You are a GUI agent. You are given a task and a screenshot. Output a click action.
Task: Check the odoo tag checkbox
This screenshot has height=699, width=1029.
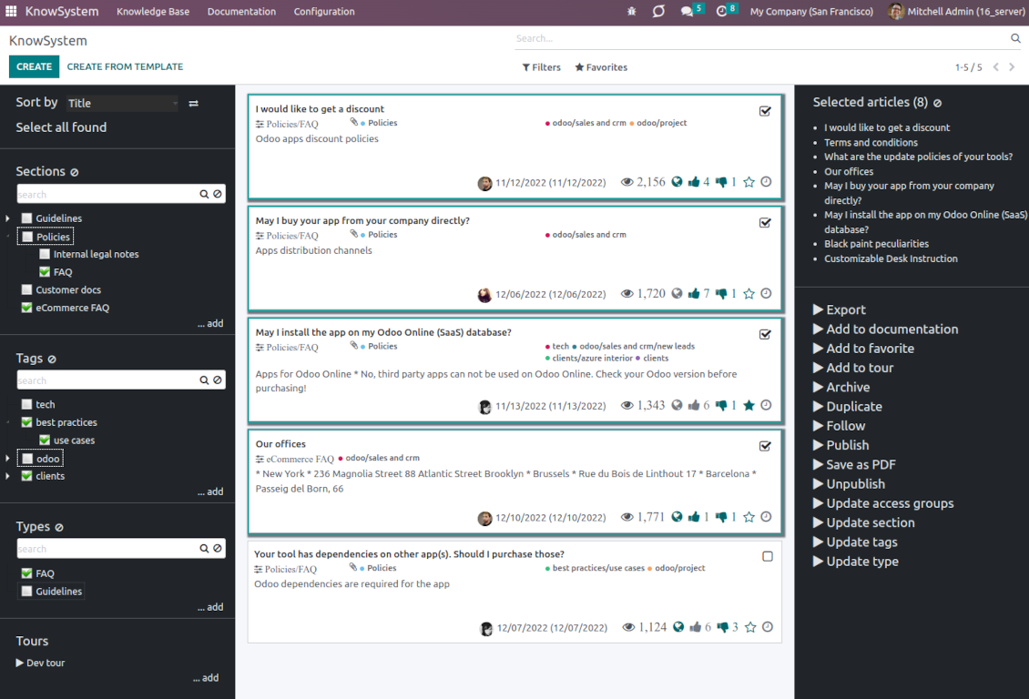[x=27, y=459]
